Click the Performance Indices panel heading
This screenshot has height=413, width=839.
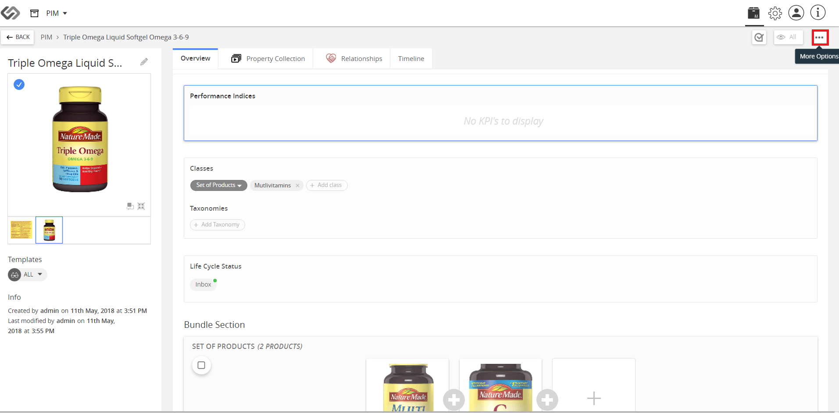click(x=222, y=96)
